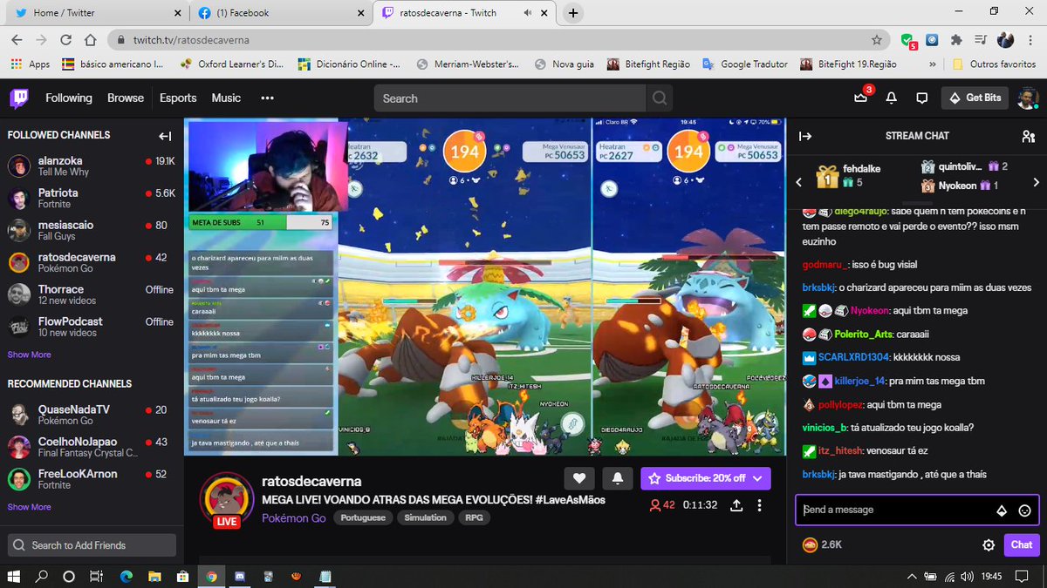The width and height of the screenshot is (1047, 588).
Task: Open the Apps bookmarks shortcut
Action: [x=31, y=64]
